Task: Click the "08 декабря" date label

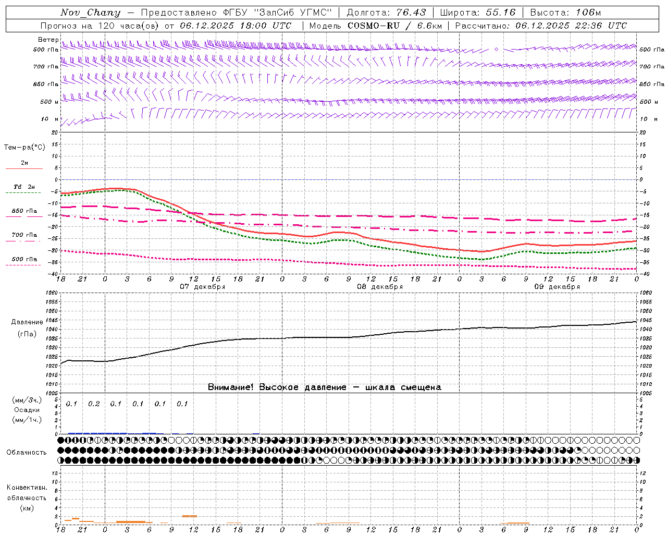Action: point(380,287)
